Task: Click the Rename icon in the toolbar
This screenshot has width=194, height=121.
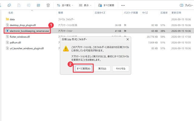Action: 28,5
